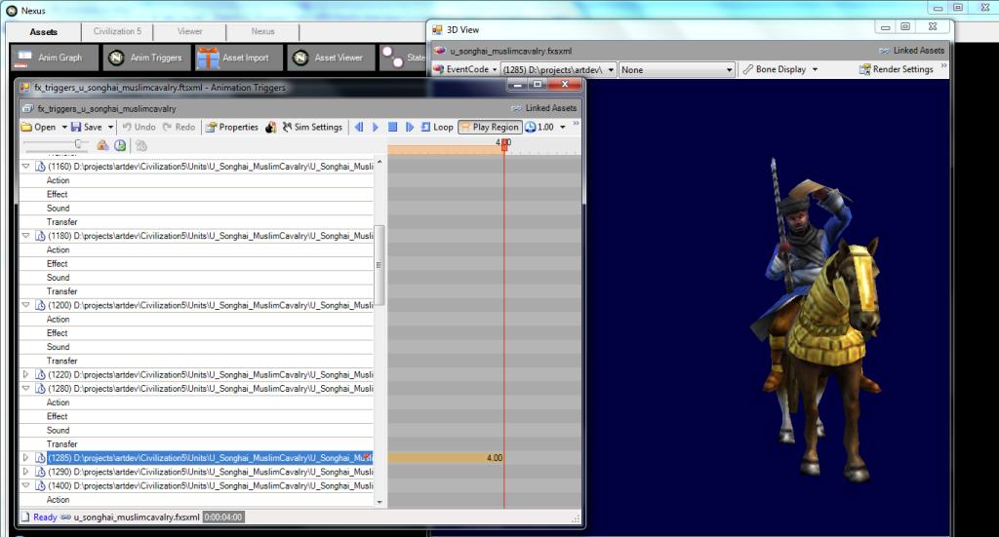This screenshot has width=999, height=537.
Task: Collapse the (1160) event node
Action: tap(26, 166)
